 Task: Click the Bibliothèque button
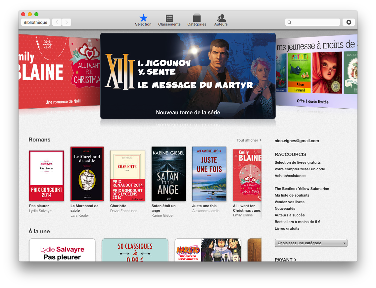35,22
